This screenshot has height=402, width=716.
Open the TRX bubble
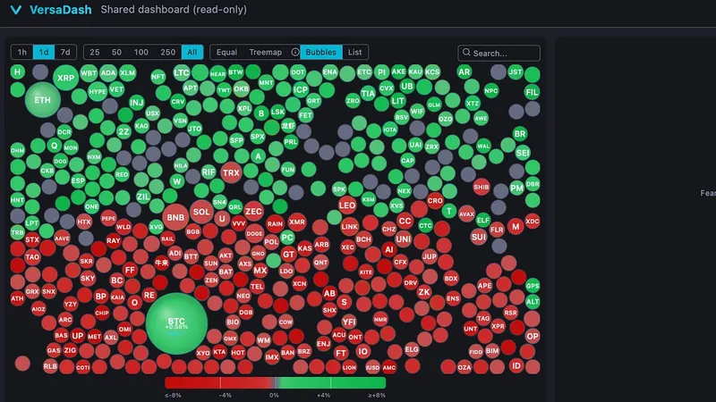click(231, 172)
